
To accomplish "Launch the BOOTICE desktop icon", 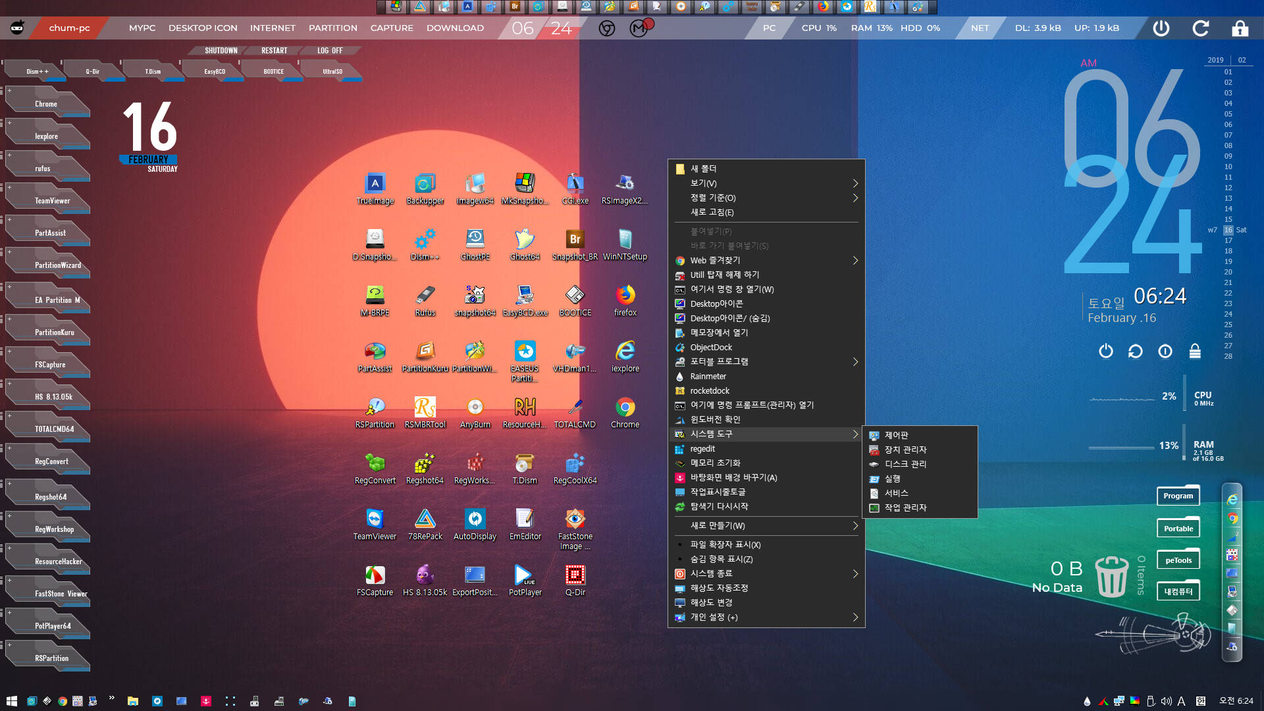I will 575,301.
